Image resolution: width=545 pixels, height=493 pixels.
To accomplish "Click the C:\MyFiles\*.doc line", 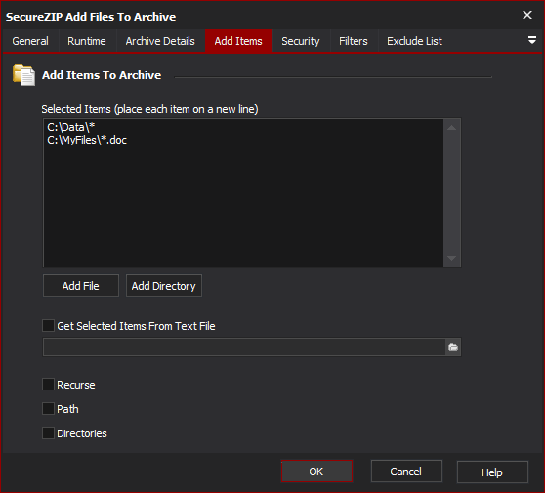I will coord(87,140).
